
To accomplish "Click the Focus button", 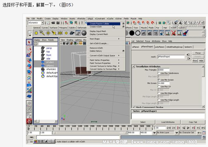I will [x=198, y=53].
